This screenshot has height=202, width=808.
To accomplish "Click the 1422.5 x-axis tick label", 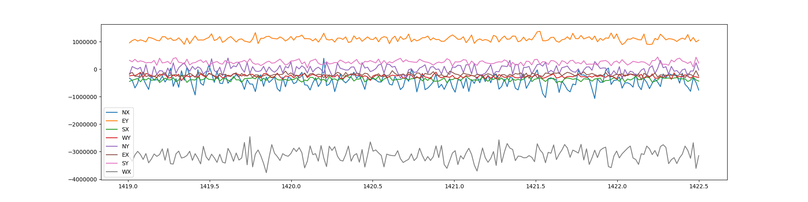I will click(699, 186).
